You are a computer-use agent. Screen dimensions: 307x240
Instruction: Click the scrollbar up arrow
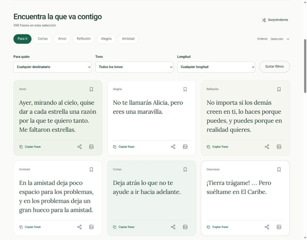point(305,2)
